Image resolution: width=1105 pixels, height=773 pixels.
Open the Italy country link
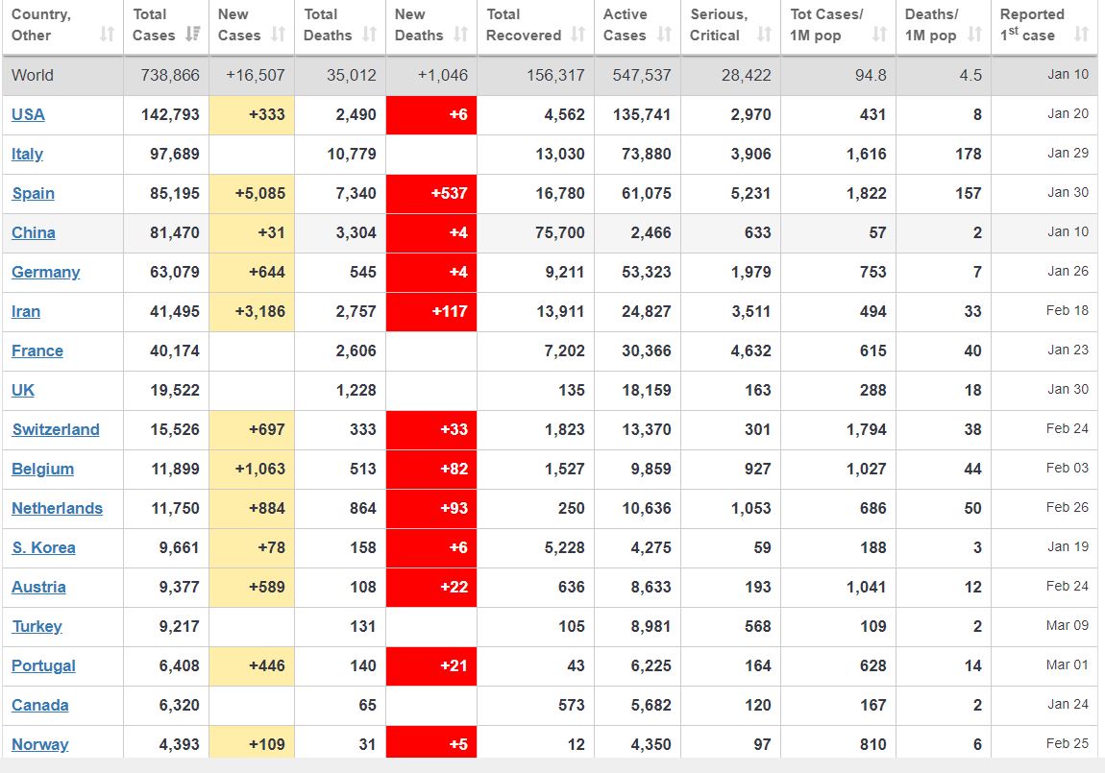(27, 154)
